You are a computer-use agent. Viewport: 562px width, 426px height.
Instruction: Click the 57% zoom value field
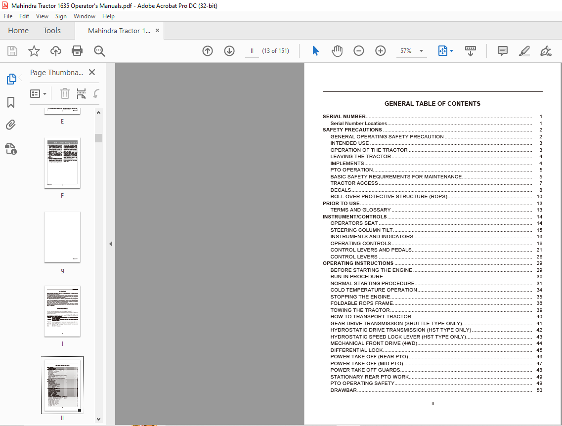coord(406,51)
